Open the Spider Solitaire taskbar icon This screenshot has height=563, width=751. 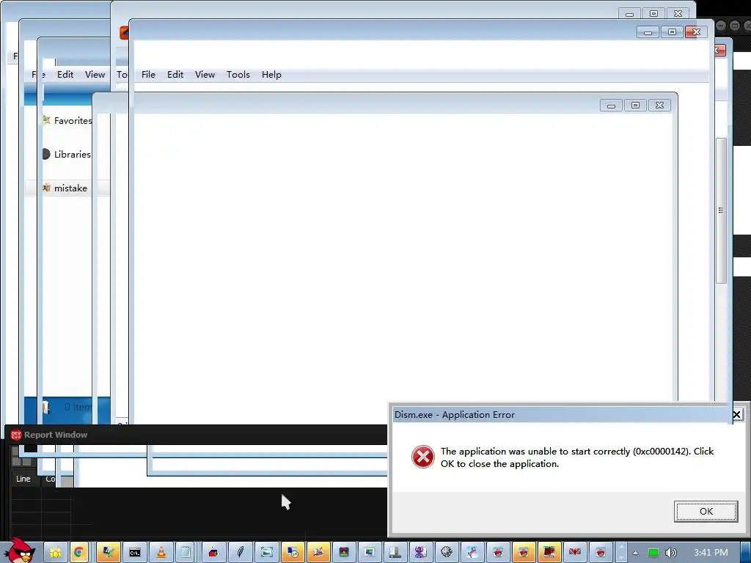pos(420,553)
